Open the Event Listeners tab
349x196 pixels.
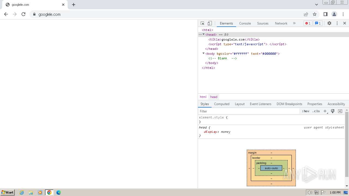260,104
